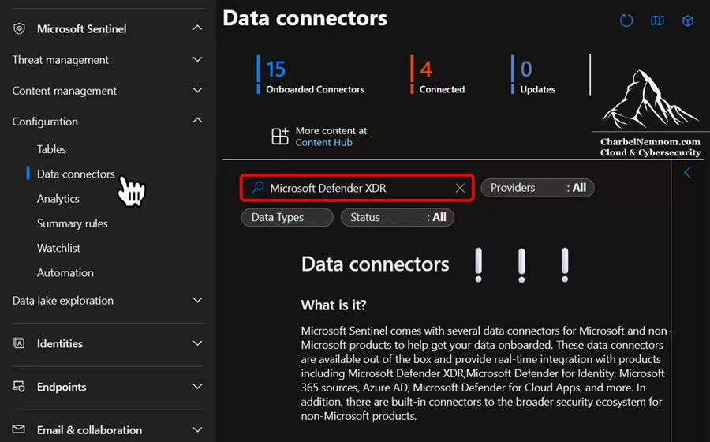Click the Endpoints label
The width and height of the screenshot is (710, 442).
(x=62, y=387)
